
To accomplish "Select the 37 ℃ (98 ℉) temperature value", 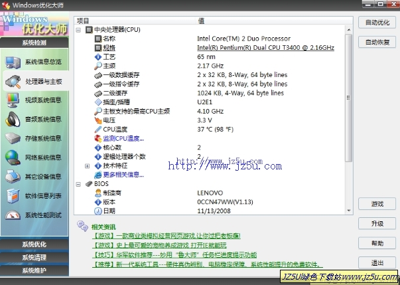I will coord(216,130).
